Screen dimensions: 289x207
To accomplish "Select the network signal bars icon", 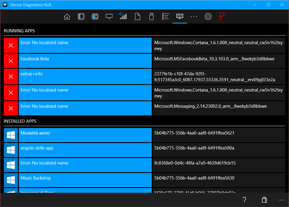I will tap(123, 16).
